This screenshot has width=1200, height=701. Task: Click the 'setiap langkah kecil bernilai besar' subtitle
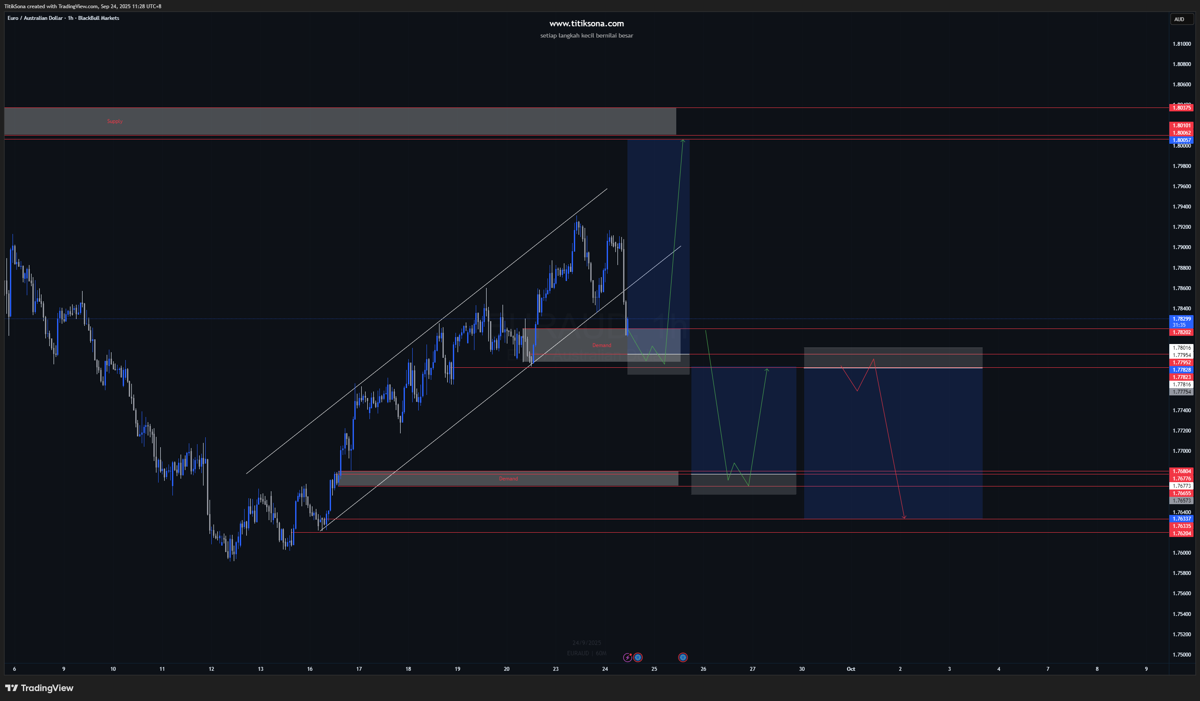(586, 36)
